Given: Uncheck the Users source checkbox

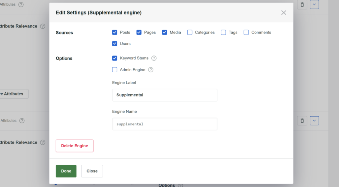Looking at the screenshot, I should (x=115, y=44).
